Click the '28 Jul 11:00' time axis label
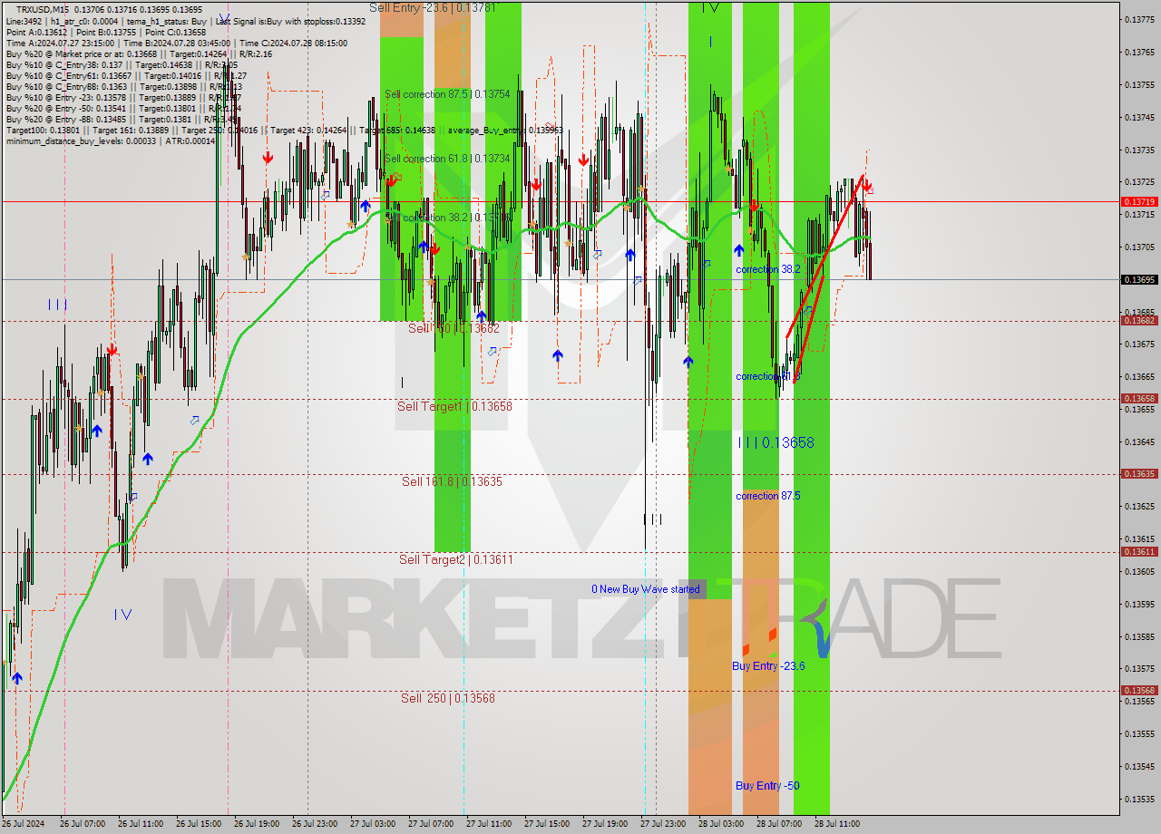This screenshot has width=1161, height=834. 837,824
